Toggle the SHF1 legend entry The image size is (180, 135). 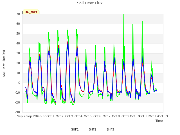(72, 129)
